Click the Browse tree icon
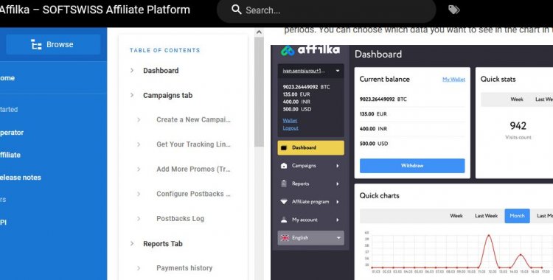This screenshot has height=280, width=553. coord(36,44)
